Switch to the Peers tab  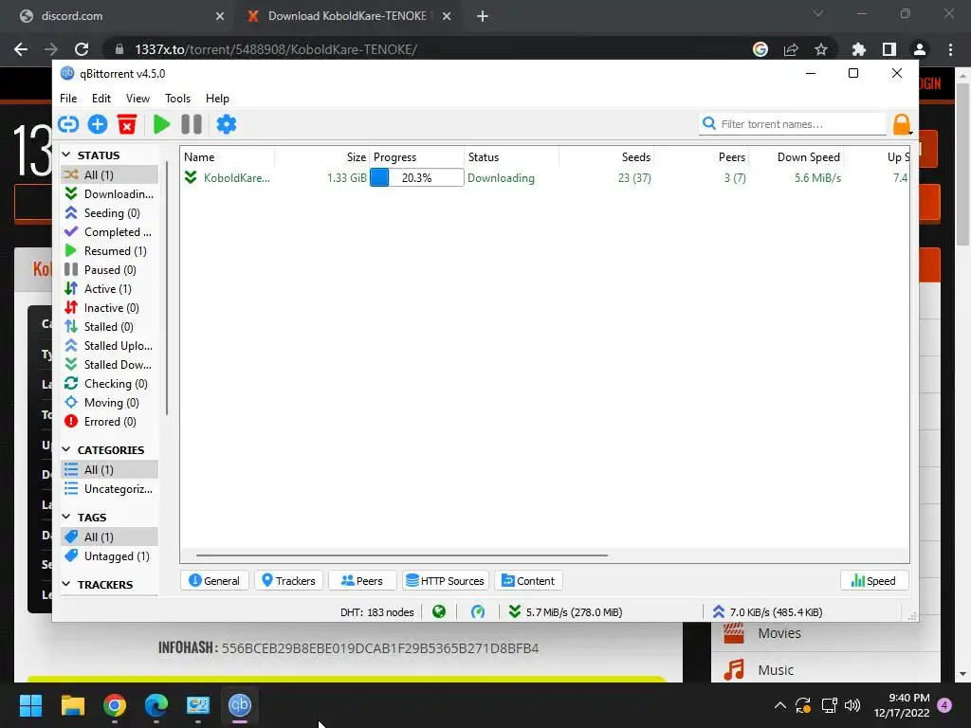[x=362, y=581]
